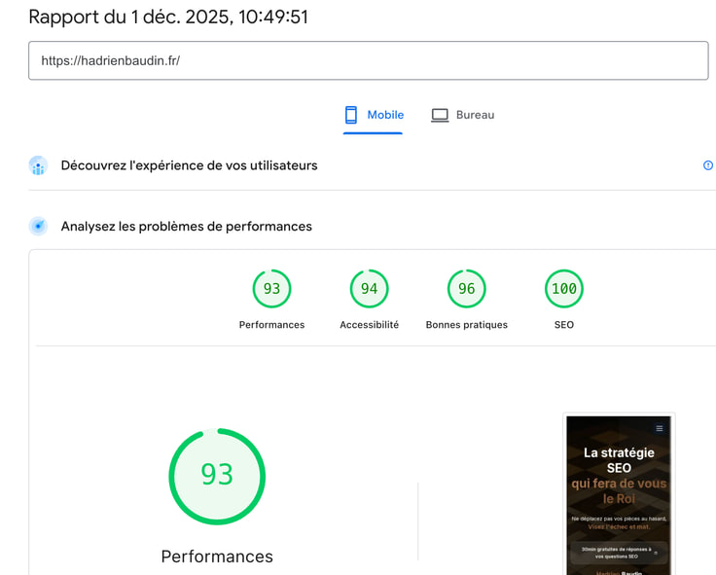
Task: Select the 94 Accessibilité score gauge
Action: [369, 289]
